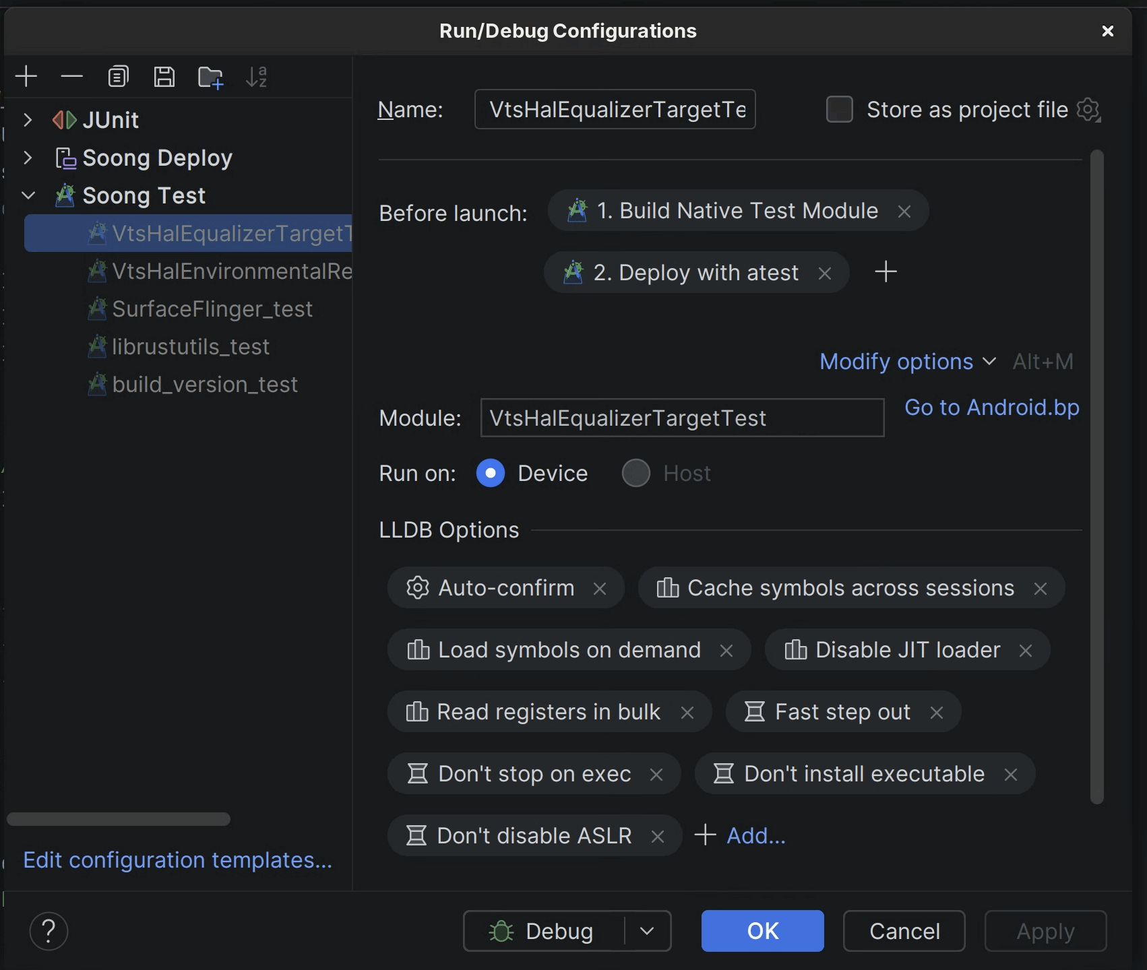Viewport: 1147px width, 970px height.
Task: Open the Debug button dropdown arrow
Action: pos(647,931)
